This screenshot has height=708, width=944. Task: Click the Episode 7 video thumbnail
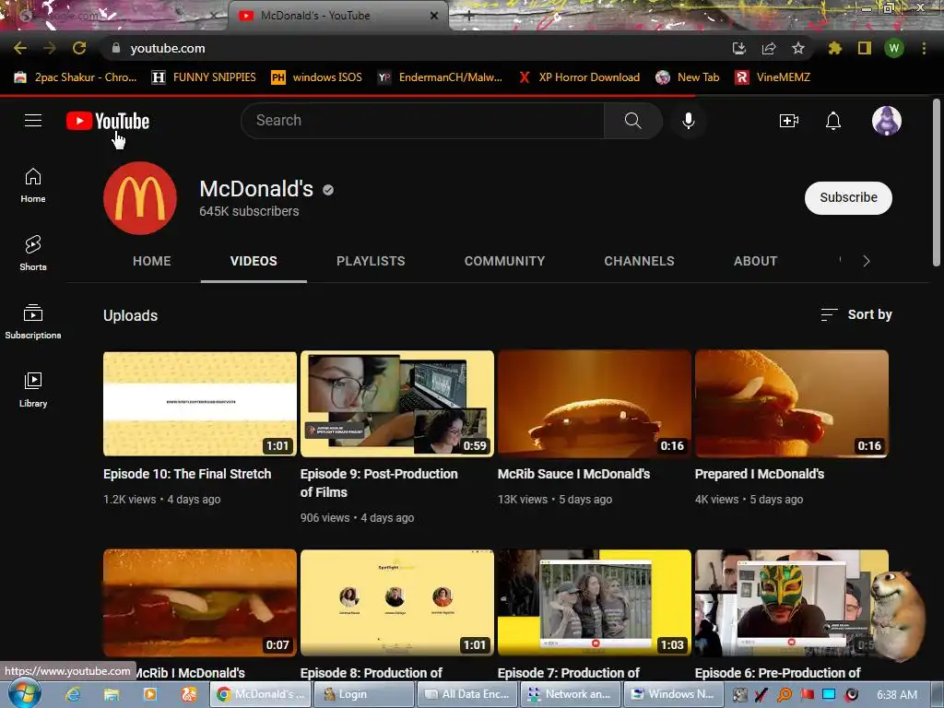tap(595, 603)
